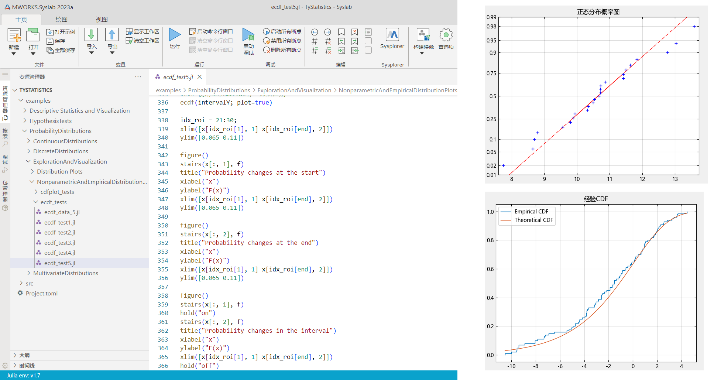This screenshot has width=714, height=380.
Task: Open the Import (导入) dropdown
Action: click(x=91, y=53)
